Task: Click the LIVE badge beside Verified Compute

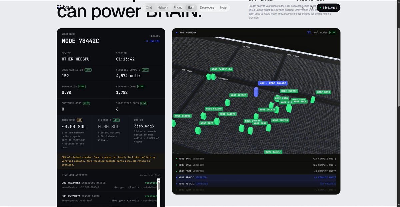Action: click(145, 70)
